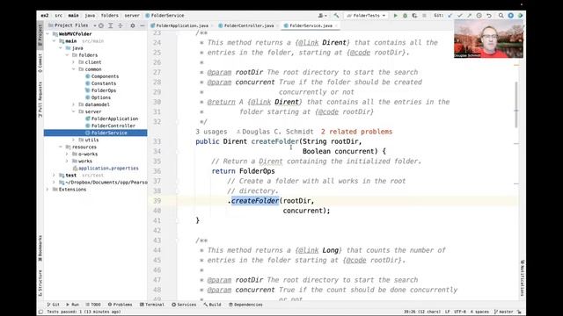Click the Git rollback icon
The image size is (563, 316).
tap(489, 16)
